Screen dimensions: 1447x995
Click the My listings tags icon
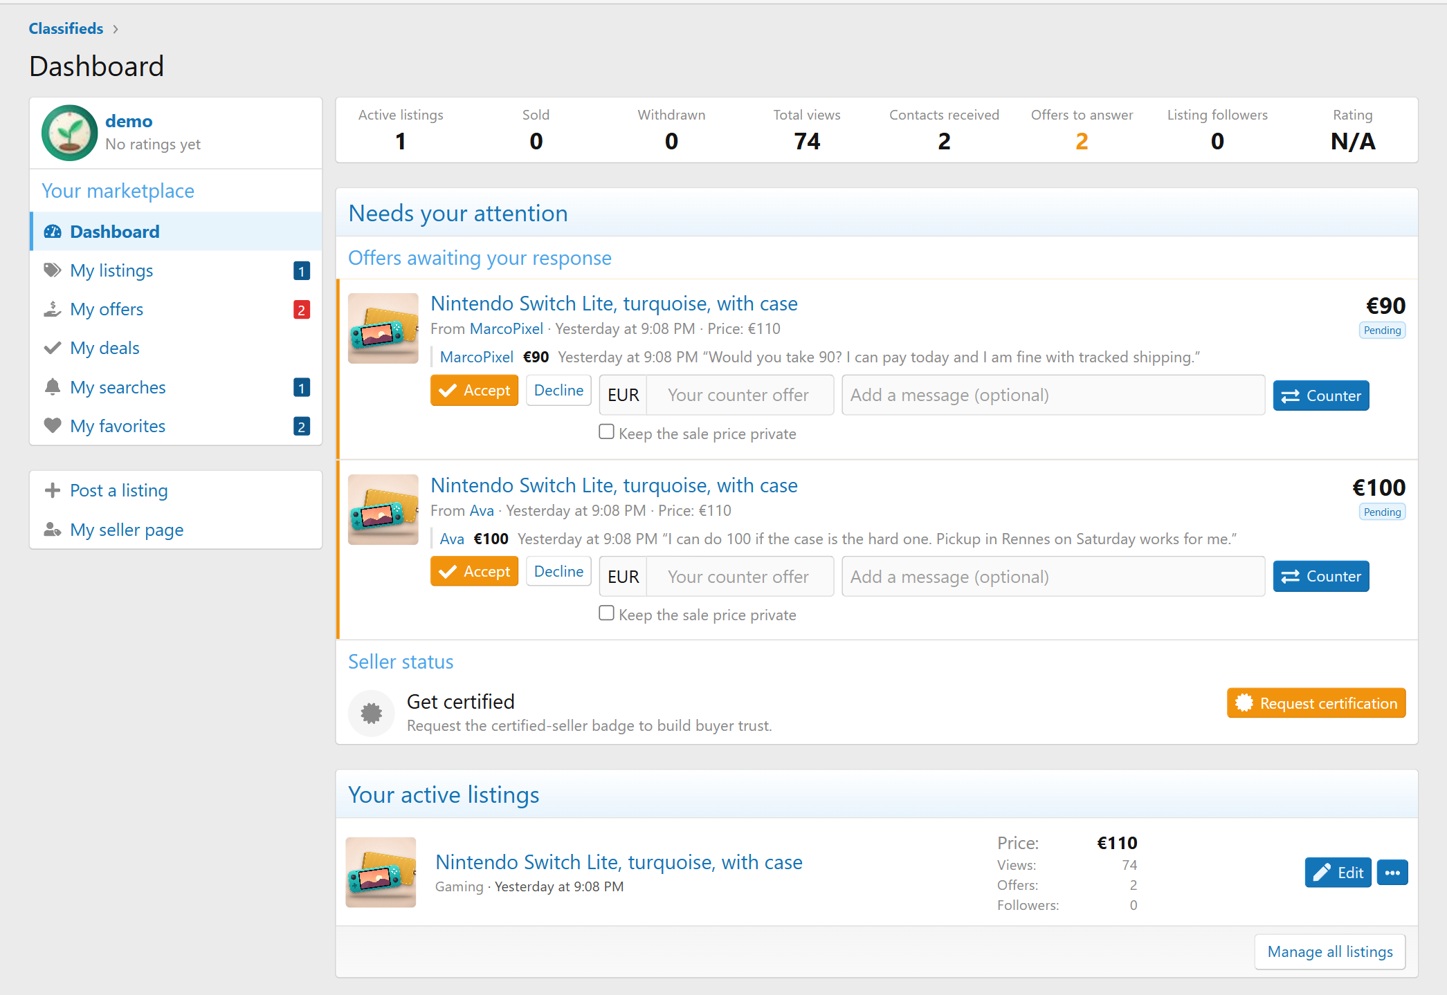53,270
